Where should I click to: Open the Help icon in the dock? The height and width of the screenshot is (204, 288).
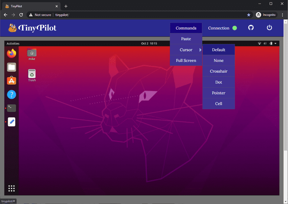[12, 94]
